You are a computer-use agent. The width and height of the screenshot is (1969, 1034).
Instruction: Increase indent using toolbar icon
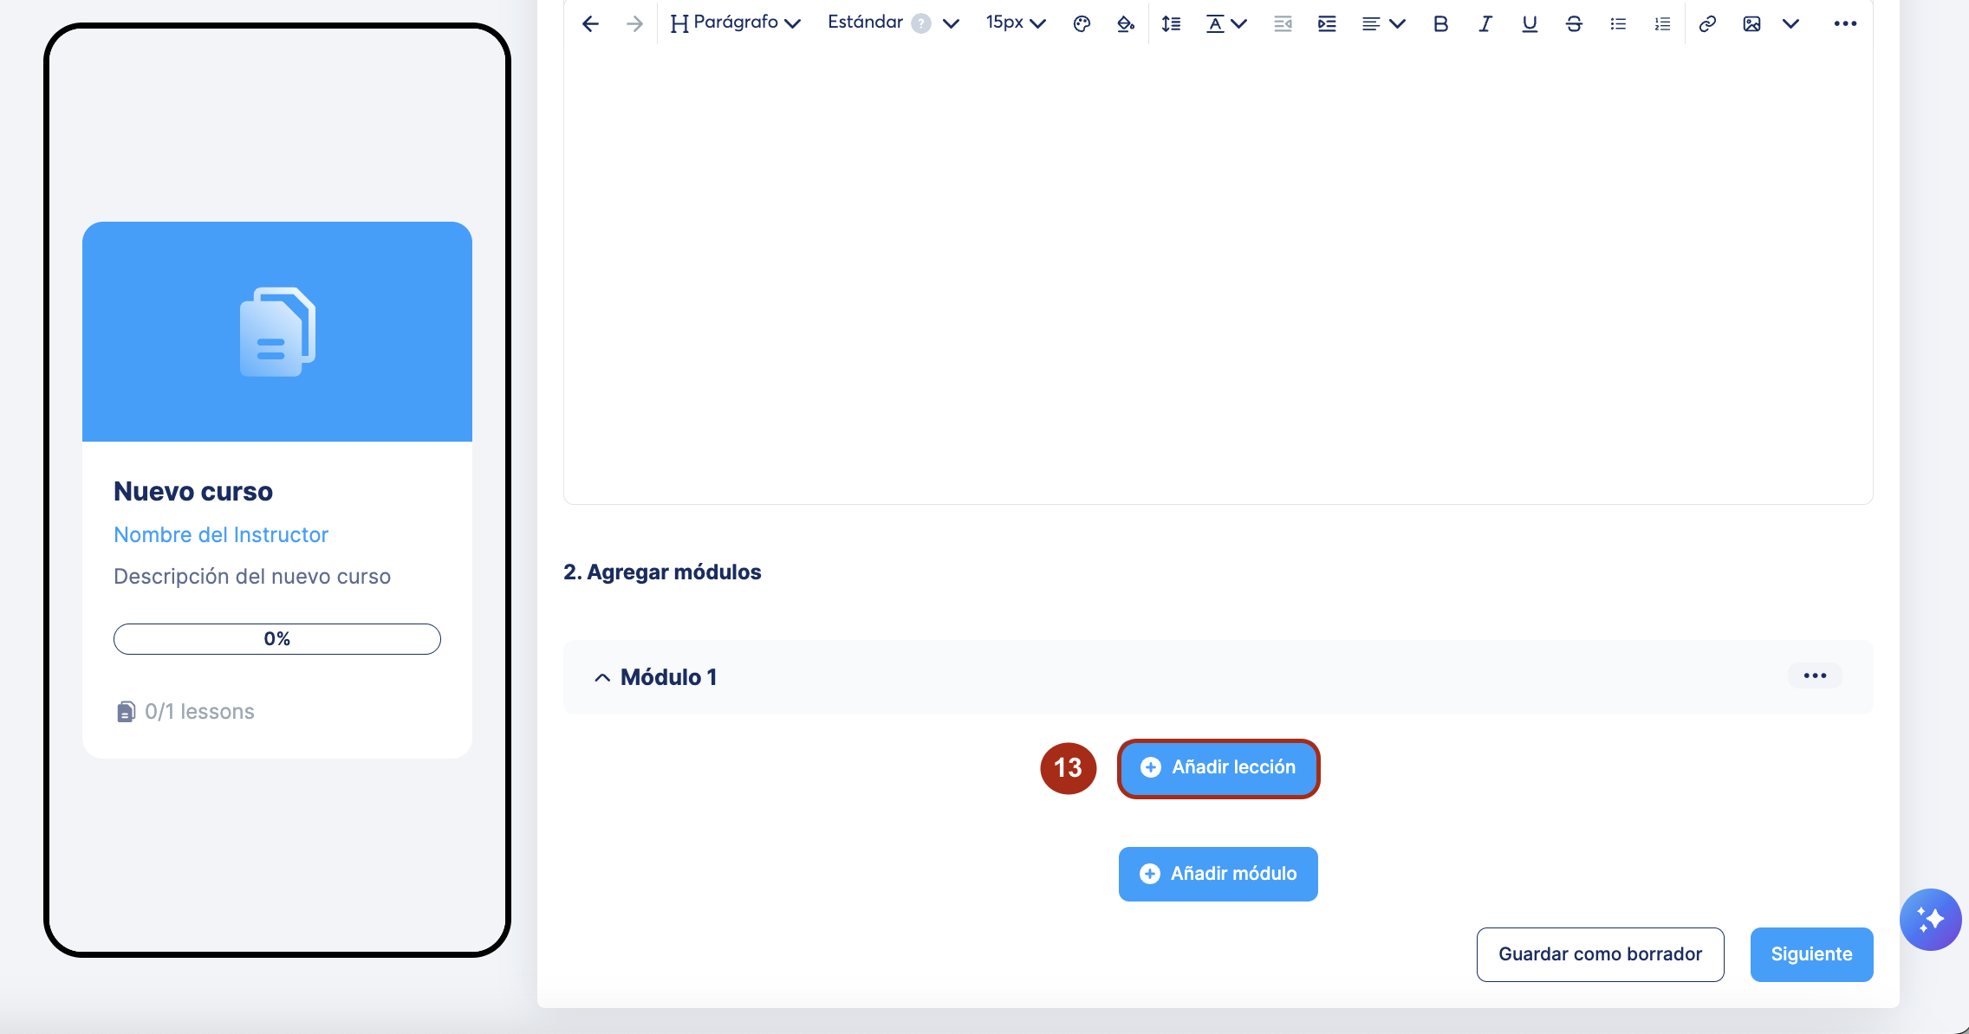[x=1327, y=23]
